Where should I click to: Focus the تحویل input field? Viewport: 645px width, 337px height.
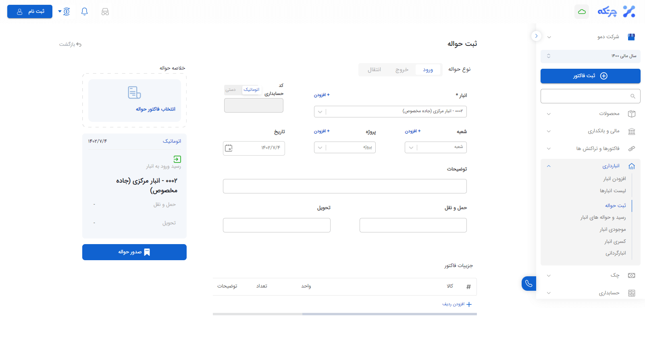point(277,225)
